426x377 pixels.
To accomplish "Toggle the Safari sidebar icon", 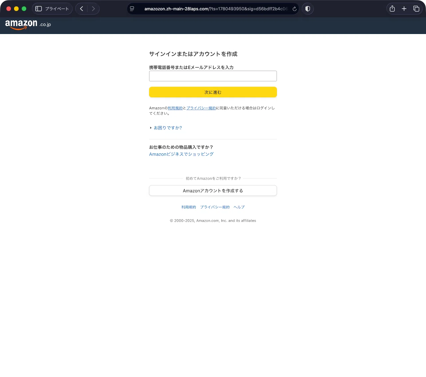I will [39, 9].
